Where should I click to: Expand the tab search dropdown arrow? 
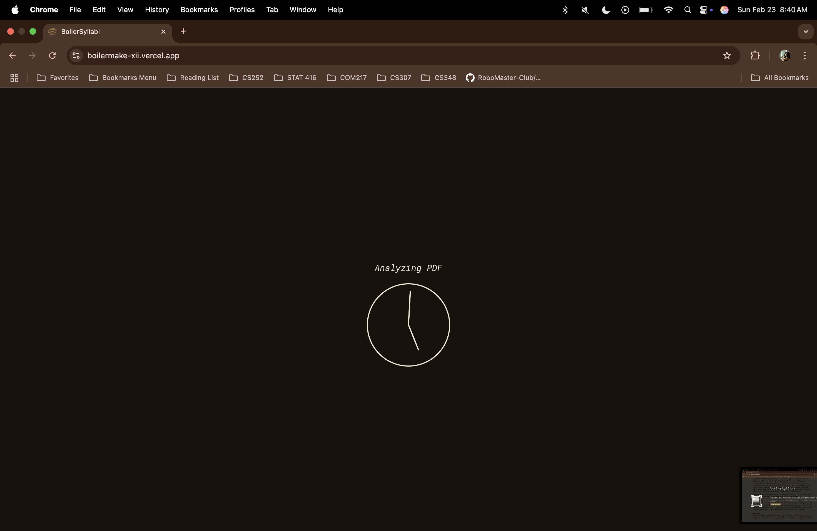point(805,32)
